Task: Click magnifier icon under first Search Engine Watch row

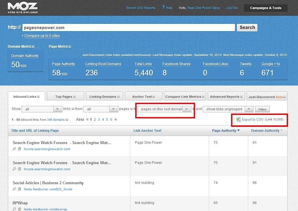Action: [14, 149]
